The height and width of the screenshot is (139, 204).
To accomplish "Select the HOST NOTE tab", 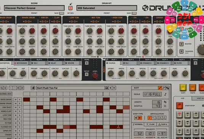I will click(198, 98).
